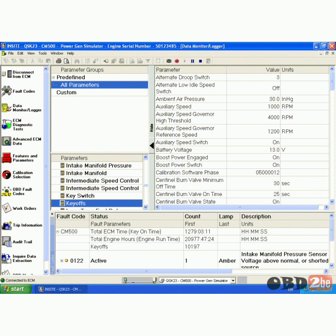Open Calibration Selection
The height and width of the screenshot is (336, 336).
coord(18,174)
